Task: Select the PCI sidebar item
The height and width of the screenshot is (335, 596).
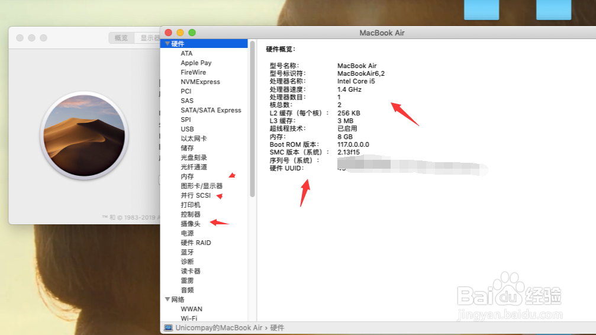Action: [186, 91]
